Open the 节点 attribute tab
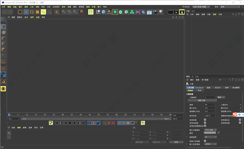 pos(199,91)
